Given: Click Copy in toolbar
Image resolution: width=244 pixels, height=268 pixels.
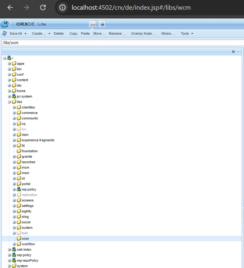Looking at the screenshot, I should [73, 33].
